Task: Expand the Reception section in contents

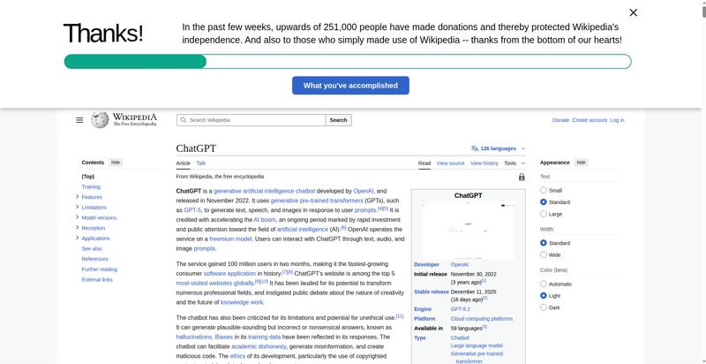Action: 78,228
